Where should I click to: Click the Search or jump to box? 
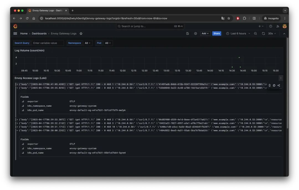point(150,26)
